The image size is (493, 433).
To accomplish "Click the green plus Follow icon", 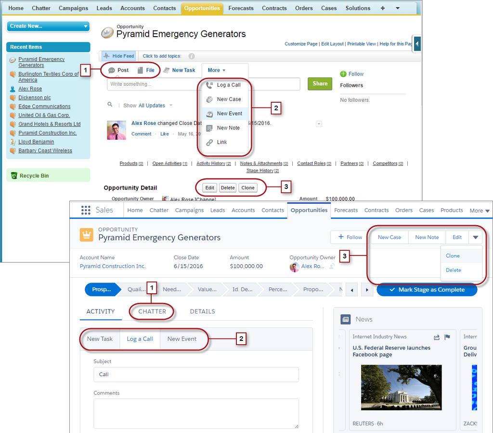I will (x=343, y=74).
